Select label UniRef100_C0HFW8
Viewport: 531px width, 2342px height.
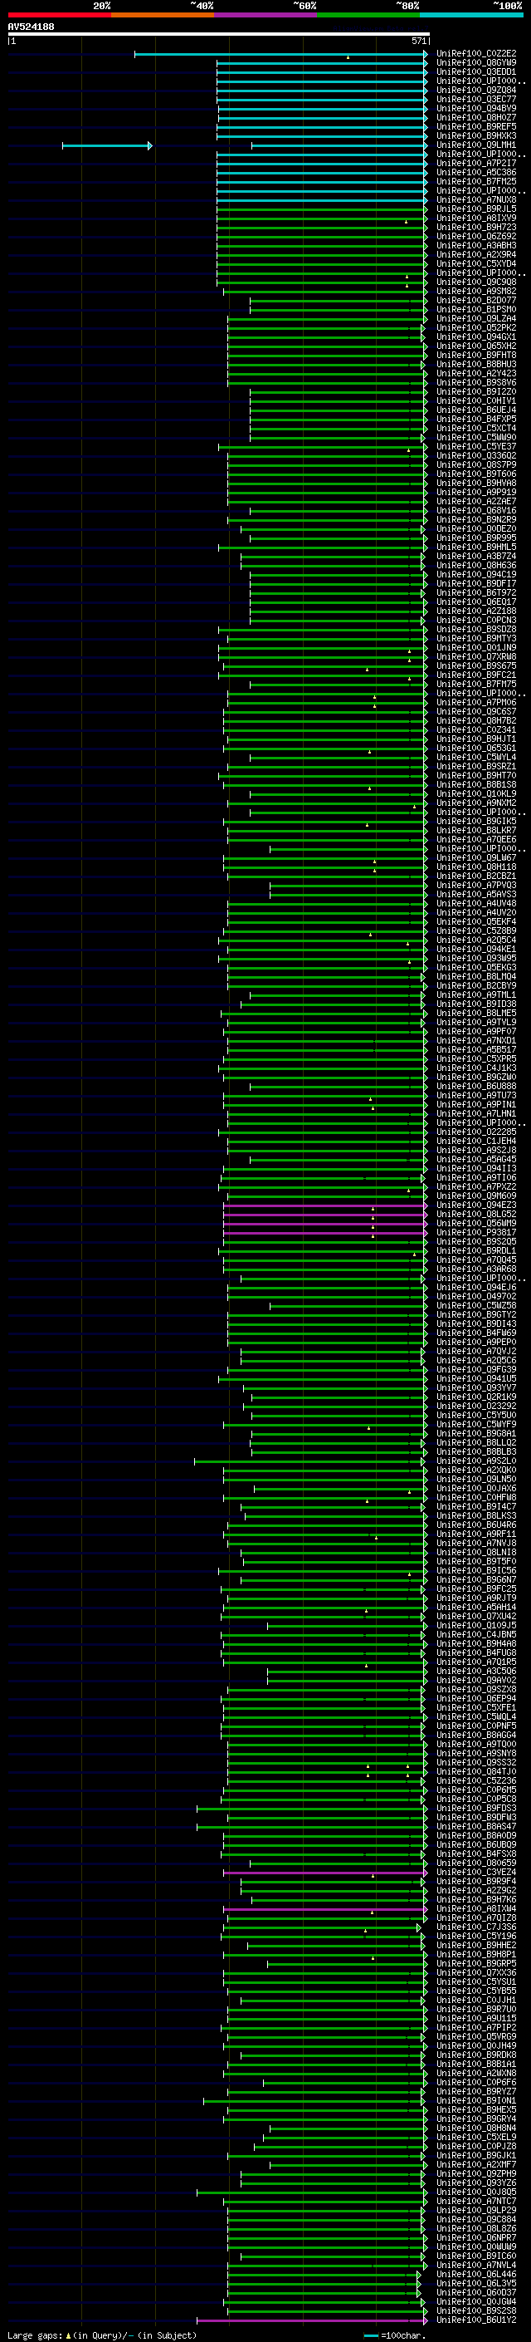(x=475, y=1498)
